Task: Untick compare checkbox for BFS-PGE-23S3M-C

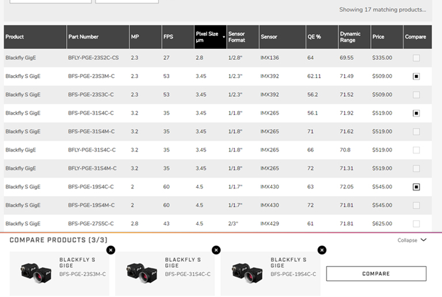Action: [x=416, y=77]
